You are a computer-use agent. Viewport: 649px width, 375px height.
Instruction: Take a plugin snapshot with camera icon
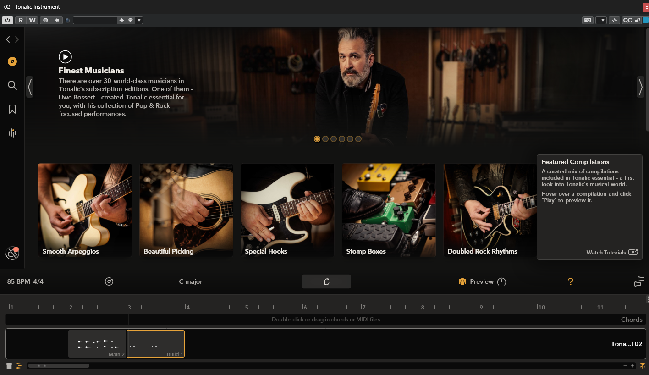pos(588,20)
